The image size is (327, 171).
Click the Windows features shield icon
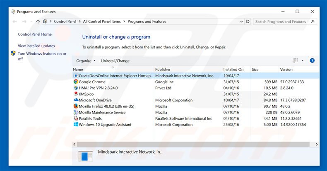13,53
